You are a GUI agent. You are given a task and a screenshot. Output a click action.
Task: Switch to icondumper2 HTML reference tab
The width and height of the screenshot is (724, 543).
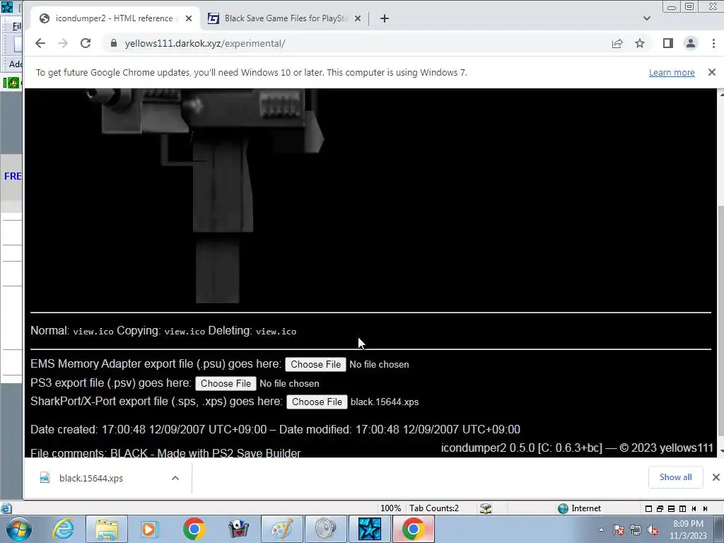coord(115,18)
